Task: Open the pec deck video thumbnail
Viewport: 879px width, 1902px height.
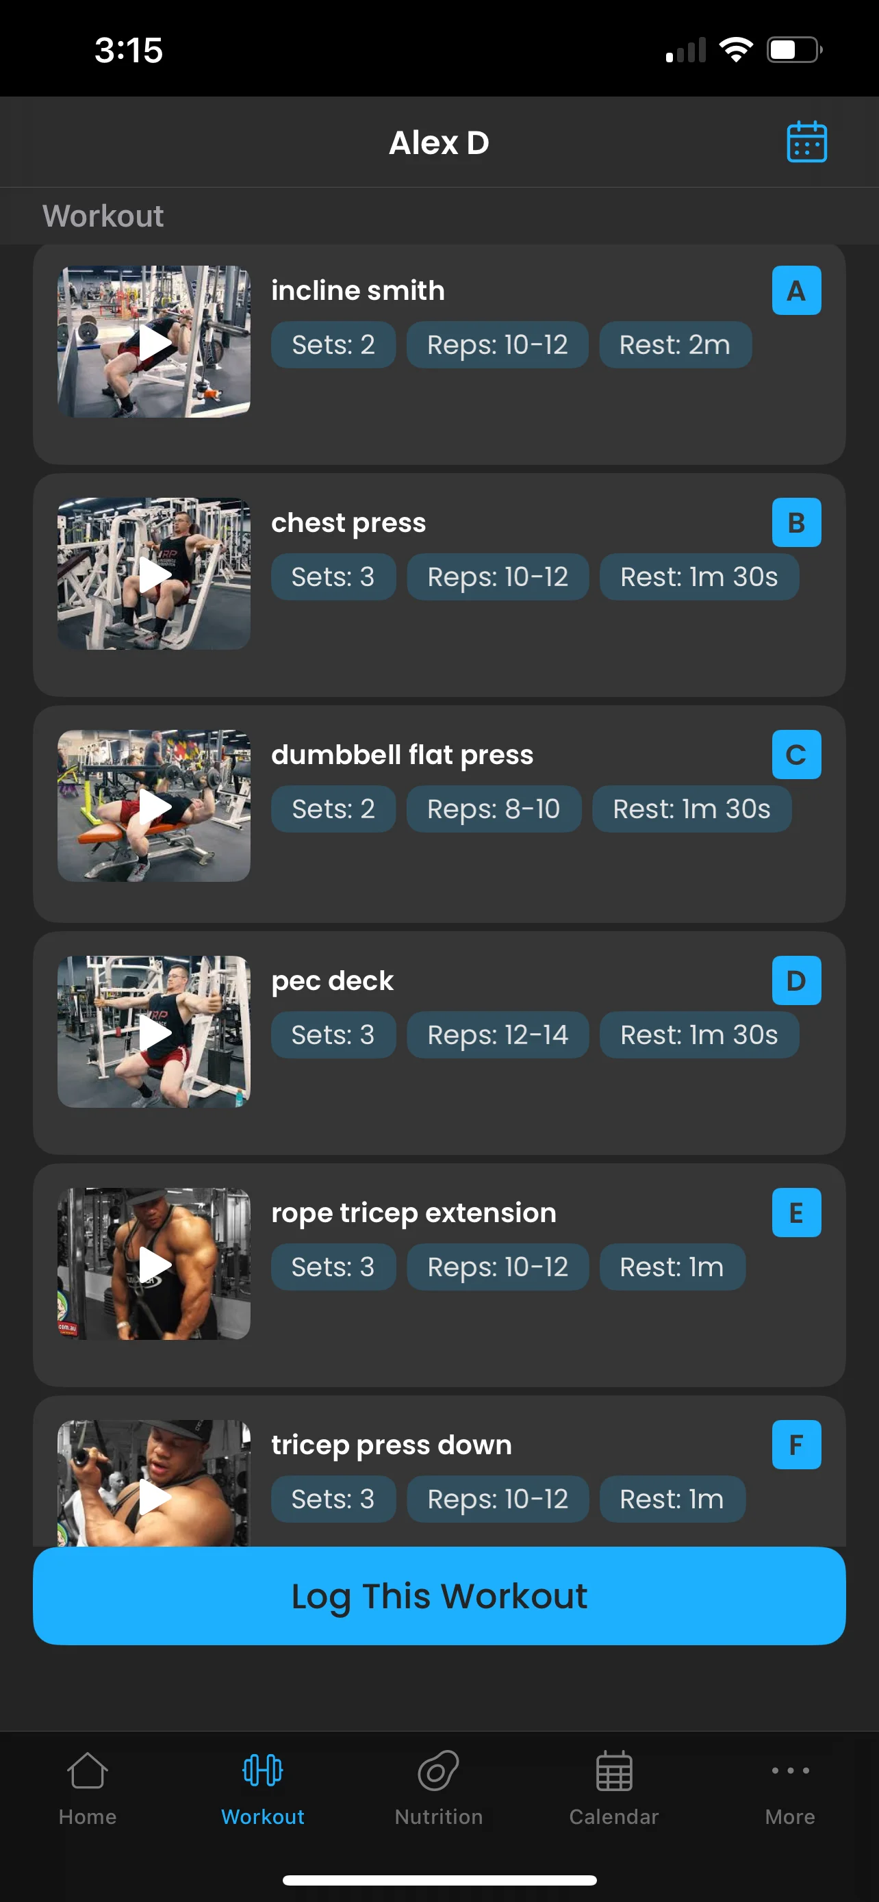Action: pyautogui.click(x=154, y=1032)
